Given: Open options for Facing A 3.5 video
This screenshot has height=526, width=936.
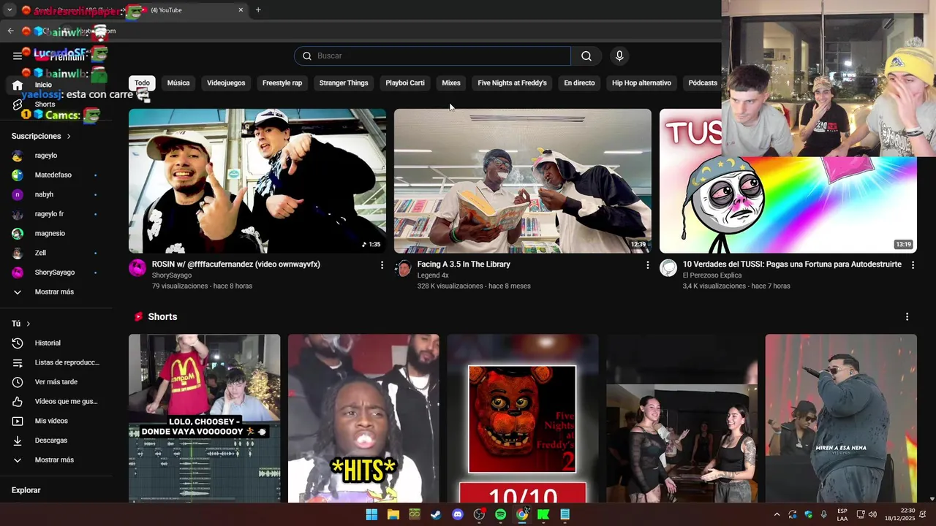Looking at the screenshot, I should (x=647, y=265).
